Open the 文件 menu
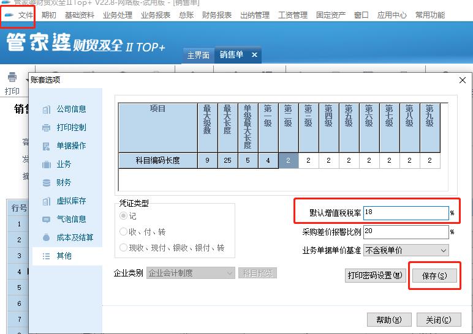Screen dimensions: 473x334 point(25,15)
